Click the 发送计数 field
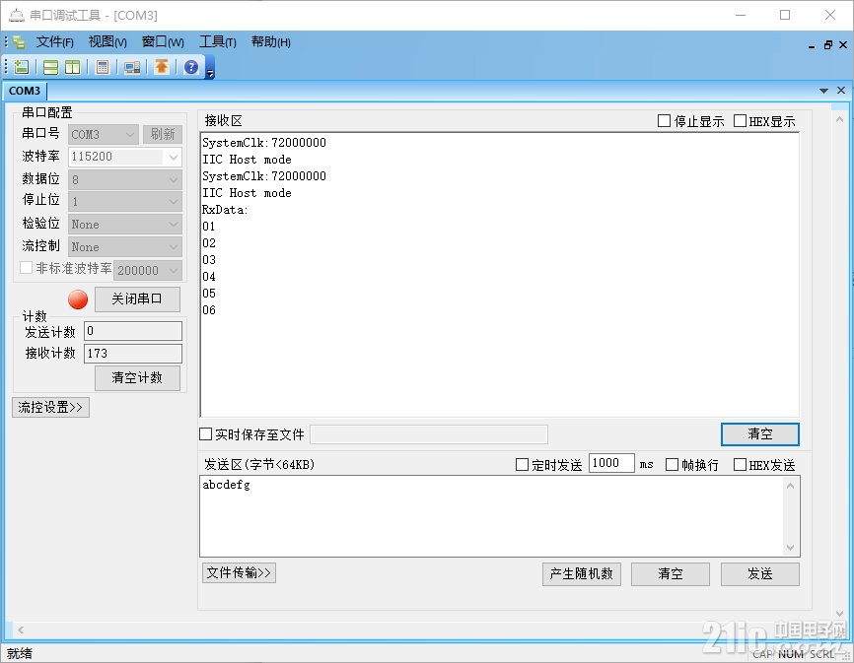This screenshot has height=663, width=854. pos(133,331)
